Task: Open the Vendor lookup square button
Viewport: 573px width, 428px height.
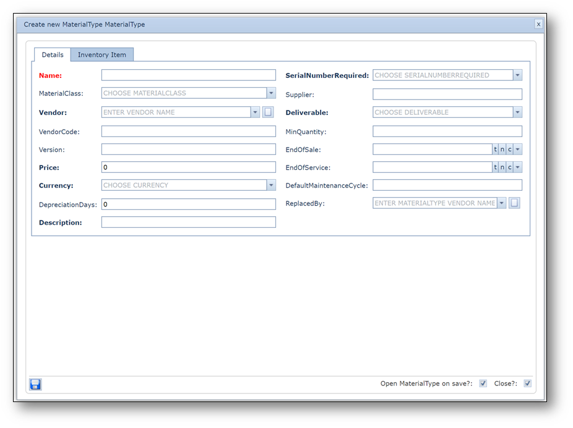Action: [x=268, y=112]
